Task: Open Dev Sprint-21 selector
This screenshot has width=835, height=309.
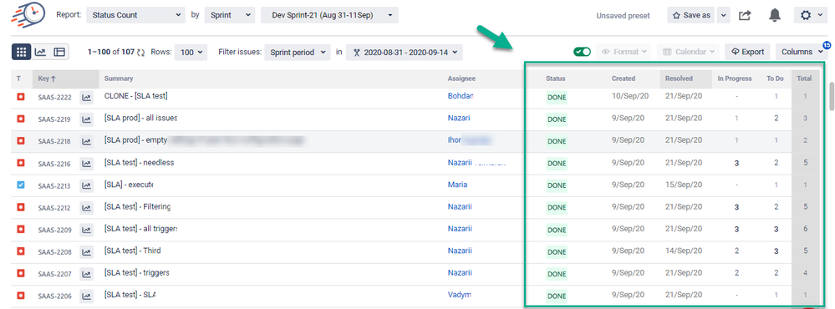Action: [329, 15]
